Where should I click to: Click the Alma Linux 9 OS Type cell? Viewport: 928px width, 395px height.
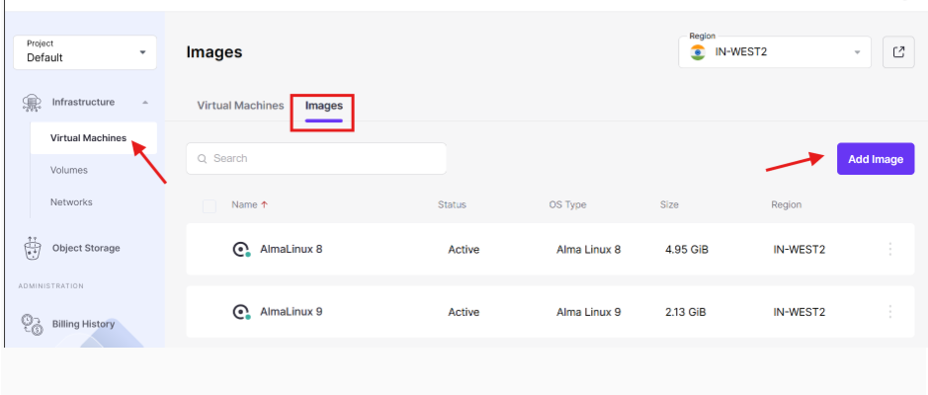coord(588,312)
